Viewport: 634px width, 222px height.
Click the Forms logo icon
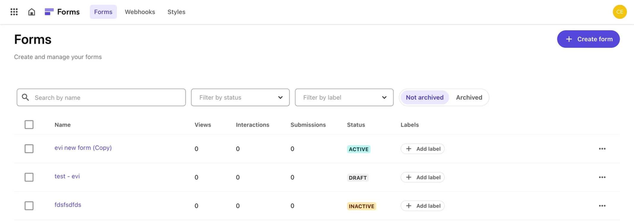49,12
